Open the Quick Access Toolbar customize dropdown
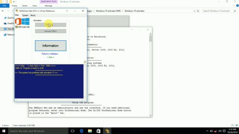Screen dimensions: 239x134 pos(14,1)
